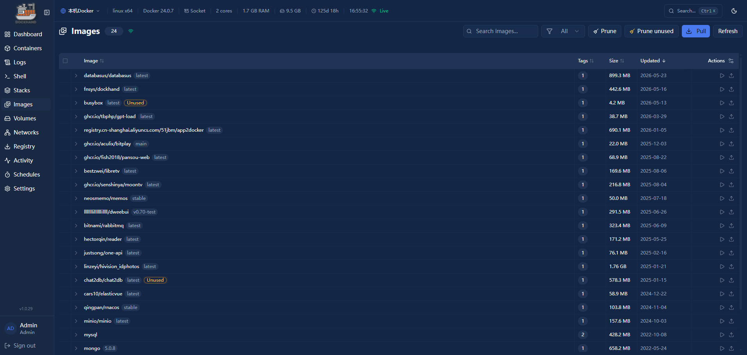Run a container from chat2db/chat2db image
This screenshot has height=355, width=747.
722,280
